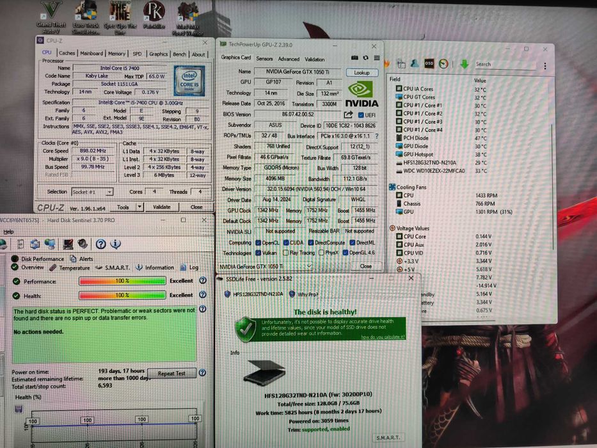This screenshot has width=597, height=448.
Task: Click AIDA64 Search field
Action: [504, 64]
